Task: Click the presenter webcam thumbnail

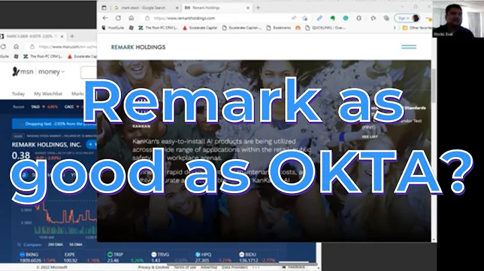Action: [458, 19]
